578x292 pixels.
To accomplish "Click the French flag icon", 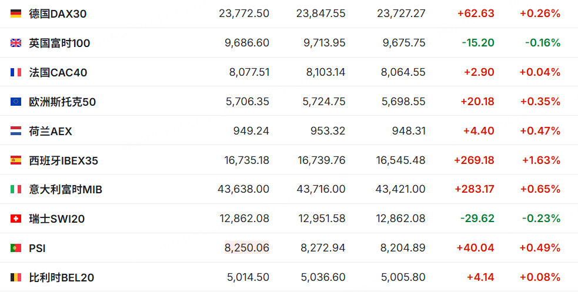I will coord(16,72).
